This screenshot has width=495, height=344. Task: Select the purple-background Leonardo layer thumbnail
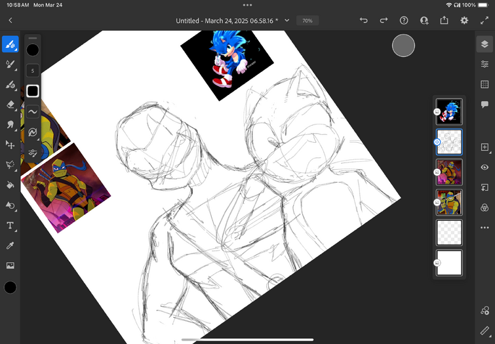click(x=449, y=172)
